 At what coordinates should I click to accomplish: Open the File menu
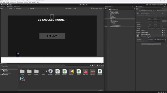1,3
